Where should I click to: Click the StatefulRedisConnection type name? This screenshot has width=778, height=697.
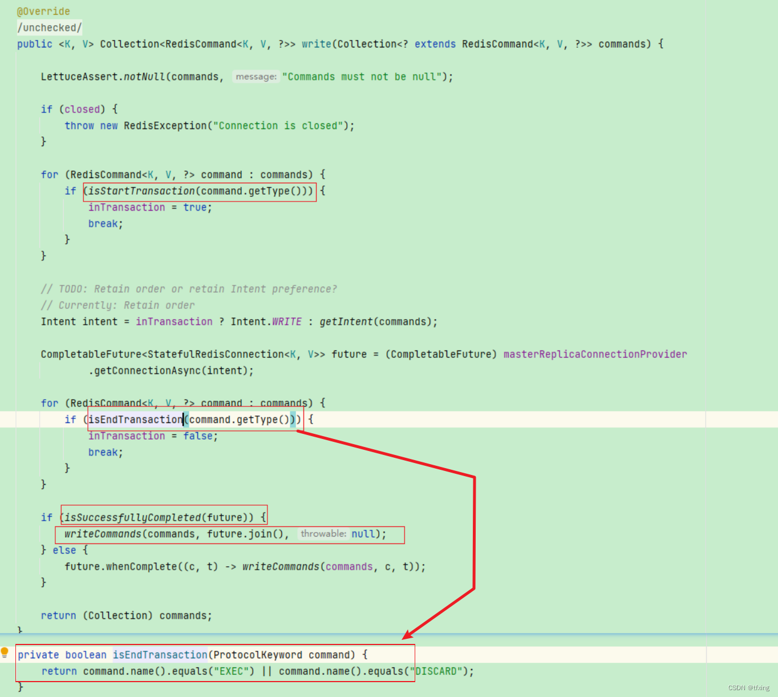coord(216,354)
